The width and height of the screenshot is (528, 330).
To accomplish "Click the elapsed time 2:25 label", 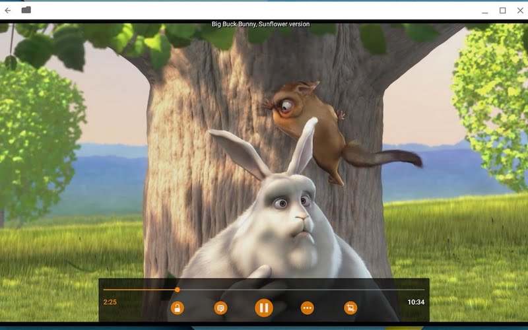I will 110,302.
